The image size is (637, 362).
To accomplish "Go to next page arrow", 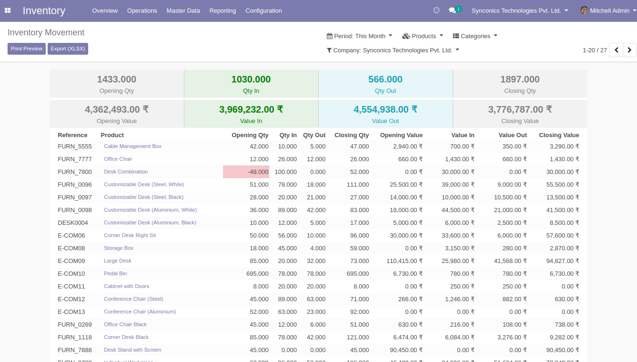I will pos(629,50).
